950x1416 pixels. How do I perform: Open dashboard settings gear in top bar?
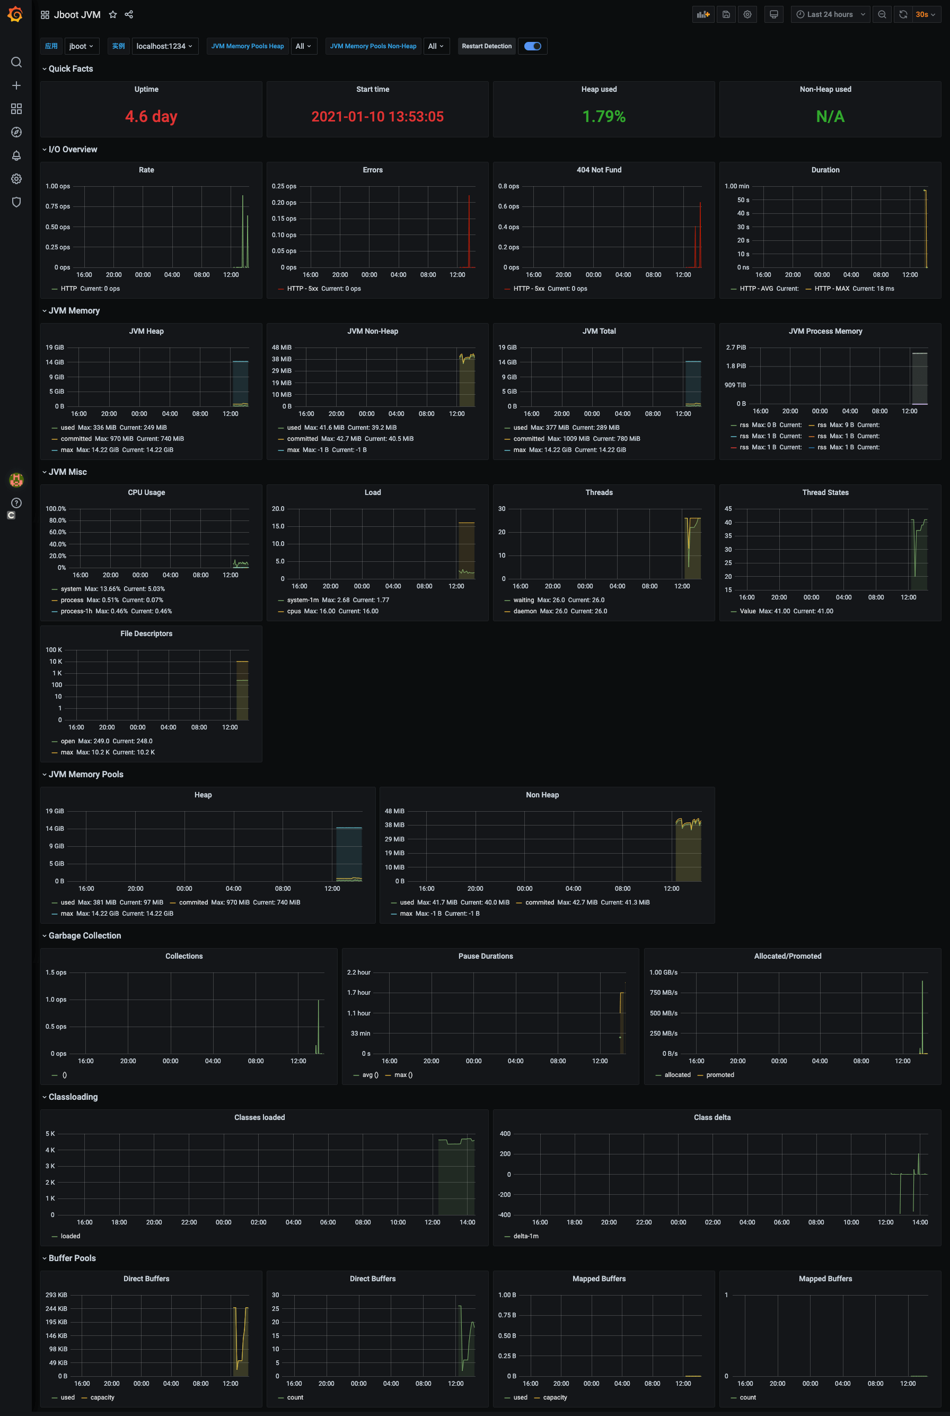(x=747, y=14)
